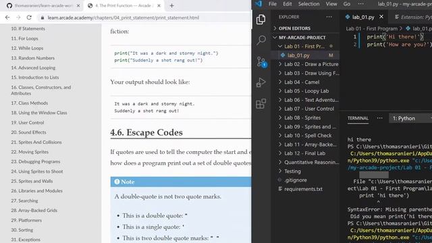Open chapter 10. If Statements link
Viewport: 432px width, 243px height.
(x=28, y=28)
